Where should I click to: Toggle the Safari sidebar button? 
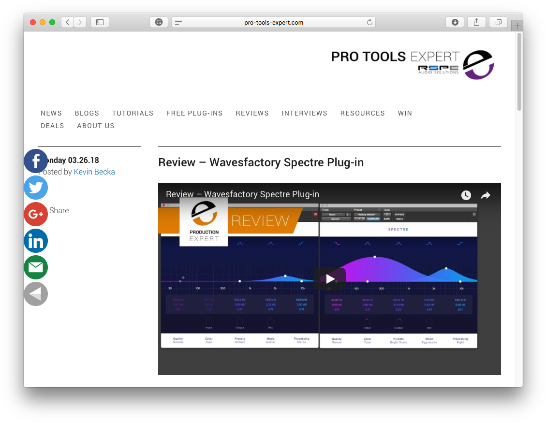(100, 22)
